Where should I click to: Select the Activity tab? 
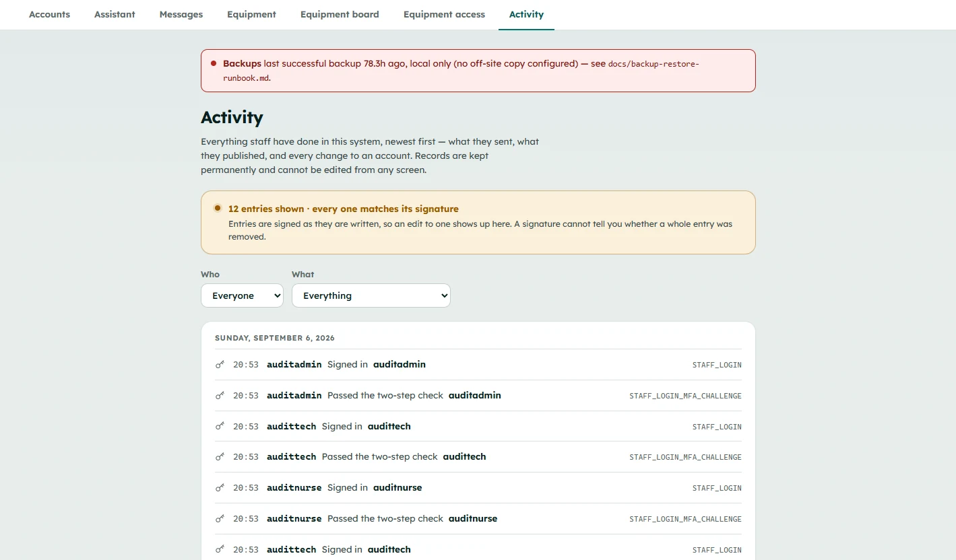point(526,14)
